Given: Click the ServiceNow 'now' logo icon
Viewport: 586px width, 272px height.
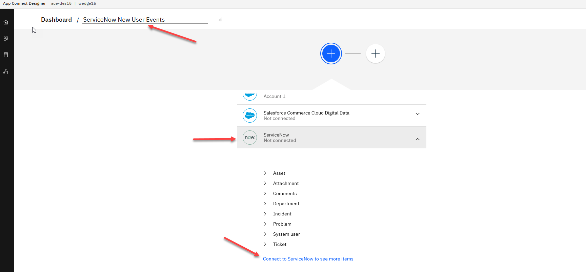Looking at the screenshot, I should pos(250,138).
